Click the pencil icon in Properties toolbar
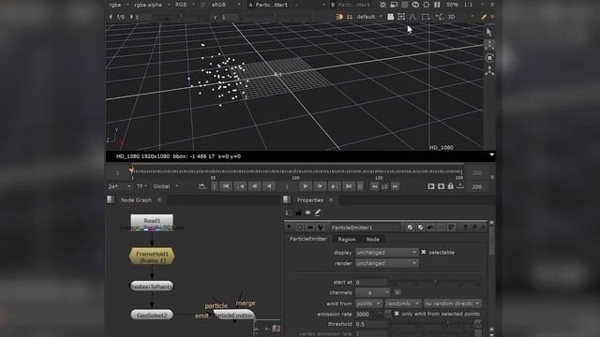600x337 pixels. [318, 212]
